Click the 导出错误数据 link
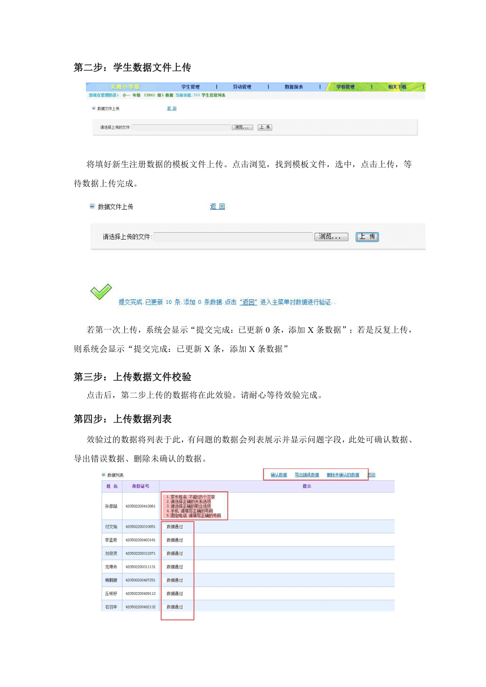 307,475
